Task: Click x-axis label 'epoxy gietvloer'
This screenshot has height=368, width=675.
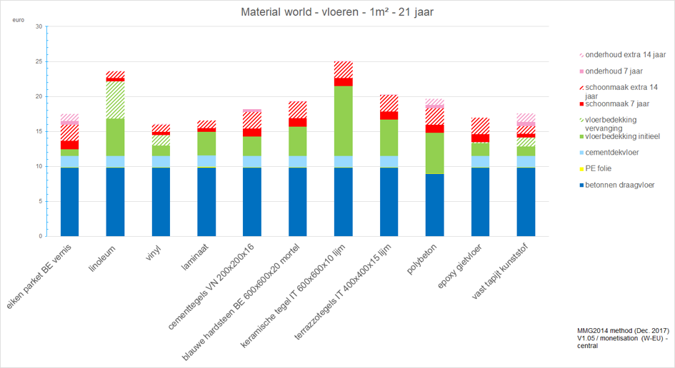Action: point(460,267)
